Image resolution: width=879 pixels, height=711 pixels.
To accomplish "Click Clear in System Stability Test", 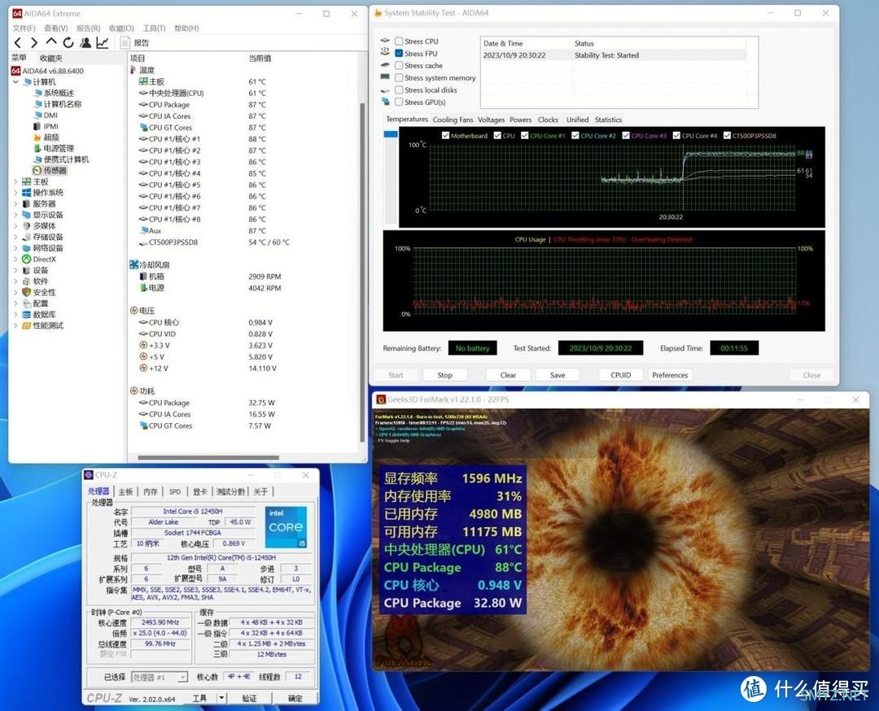I will pyautogui.click(x=508, y=375).
